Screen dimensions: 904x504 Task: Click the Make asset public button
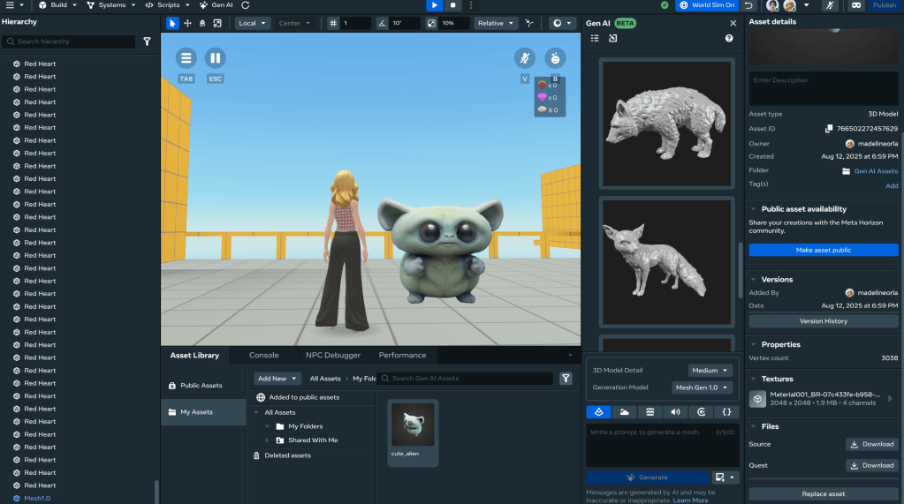(824, 251)
